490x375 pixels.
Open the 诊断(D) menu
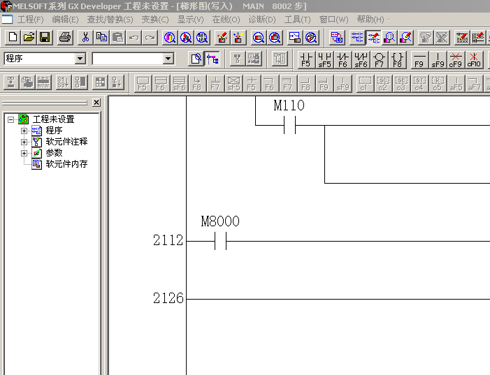(262, 20)
